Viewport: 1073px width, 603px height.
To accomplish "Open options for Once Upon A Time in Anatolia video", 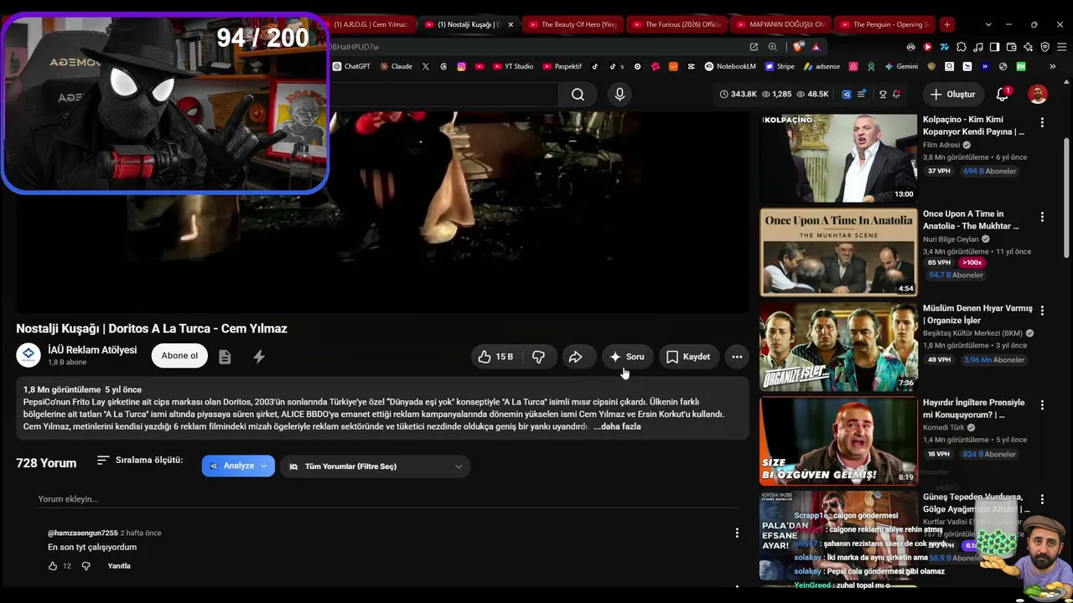I will pyautogui.click(x=1042, y=217).
